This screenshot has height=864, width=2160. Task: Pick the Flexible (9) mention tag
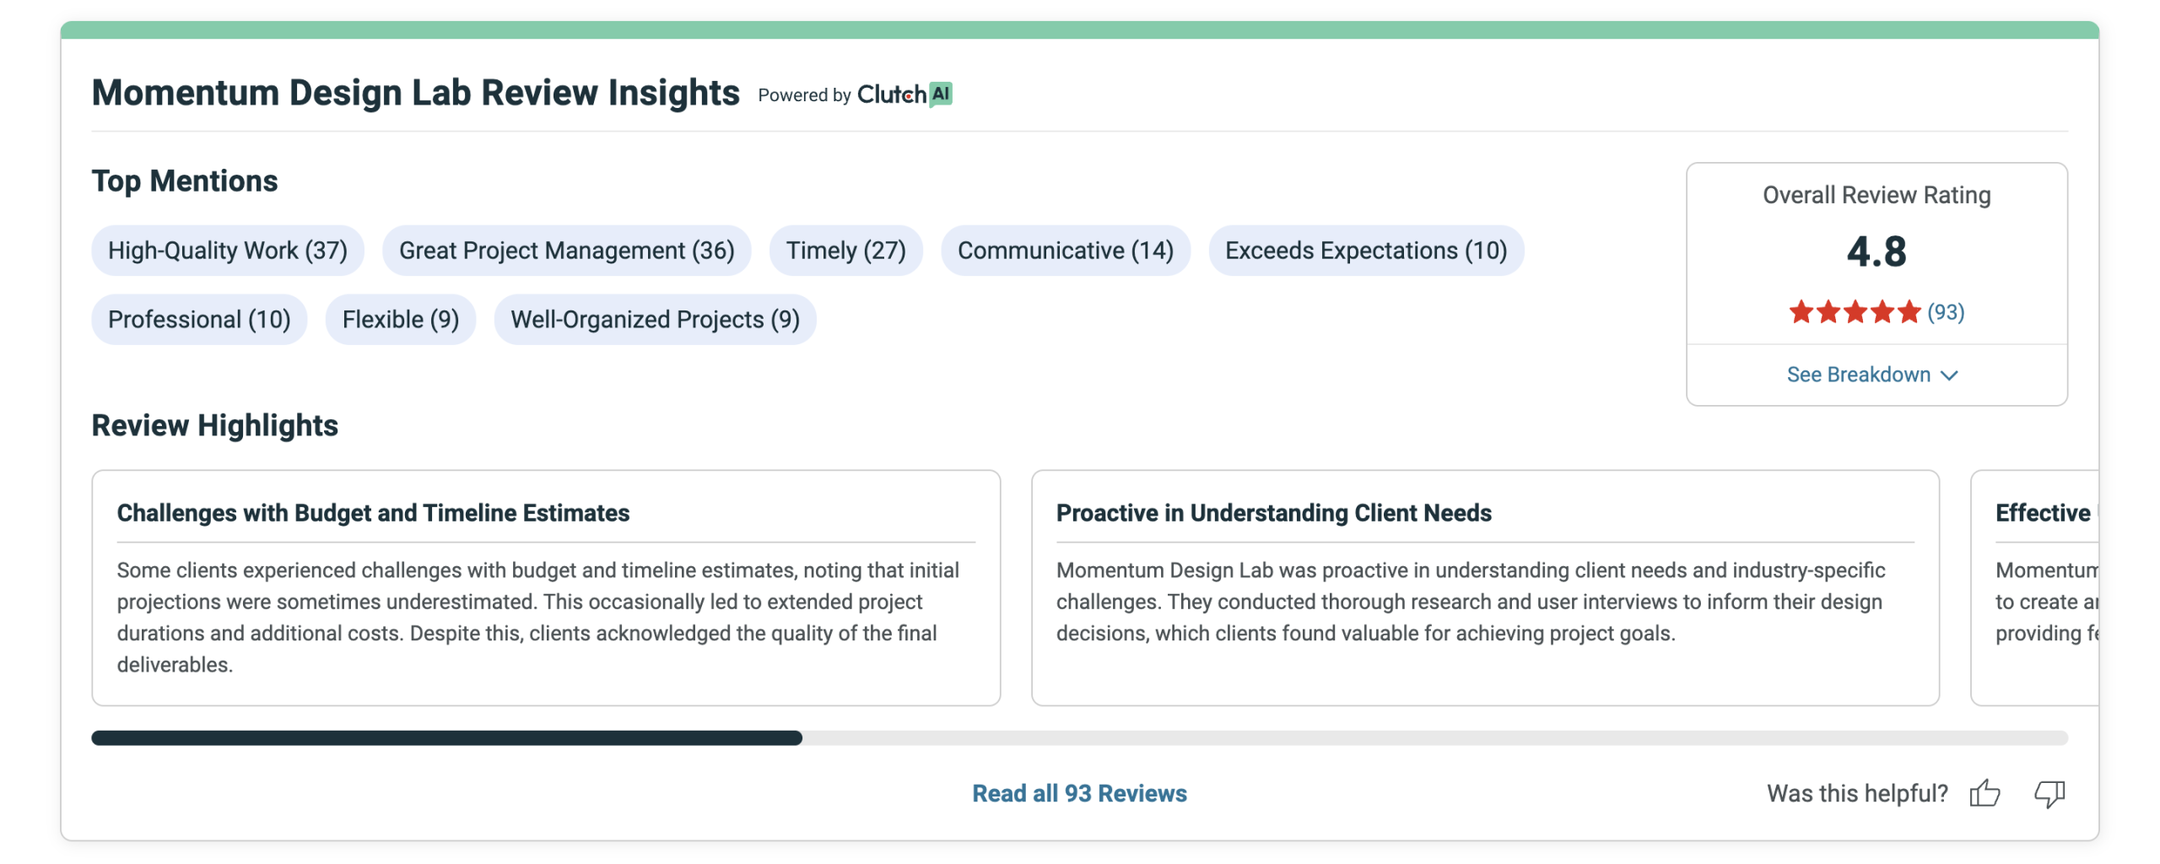(401, 320)
